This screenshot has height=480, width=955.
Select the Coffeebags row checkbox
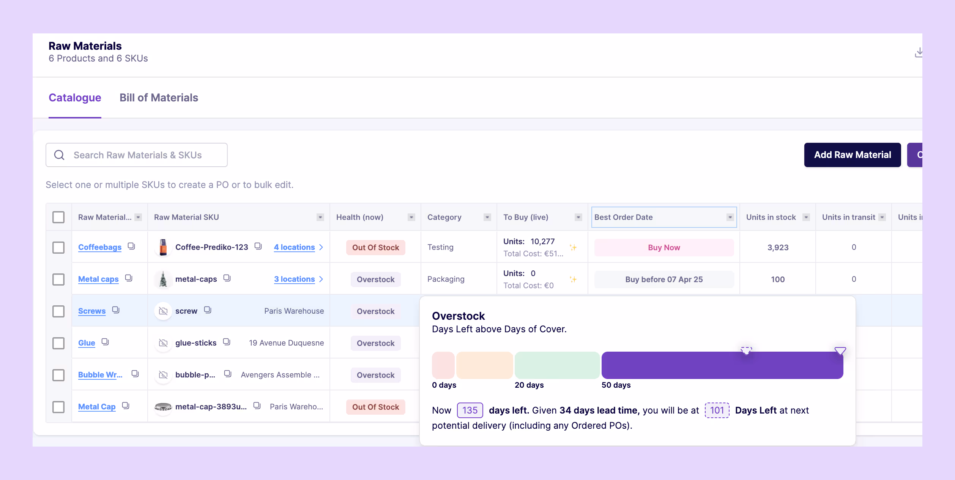coord(58,248)
